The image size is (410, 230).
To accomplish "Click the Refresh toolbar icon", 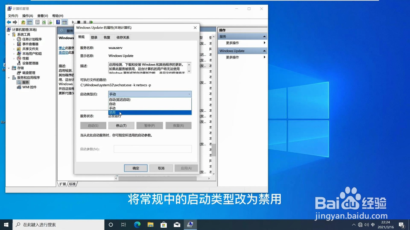I will tap(44, 22).
